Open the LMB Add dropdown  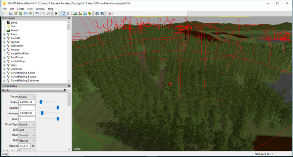27,130
